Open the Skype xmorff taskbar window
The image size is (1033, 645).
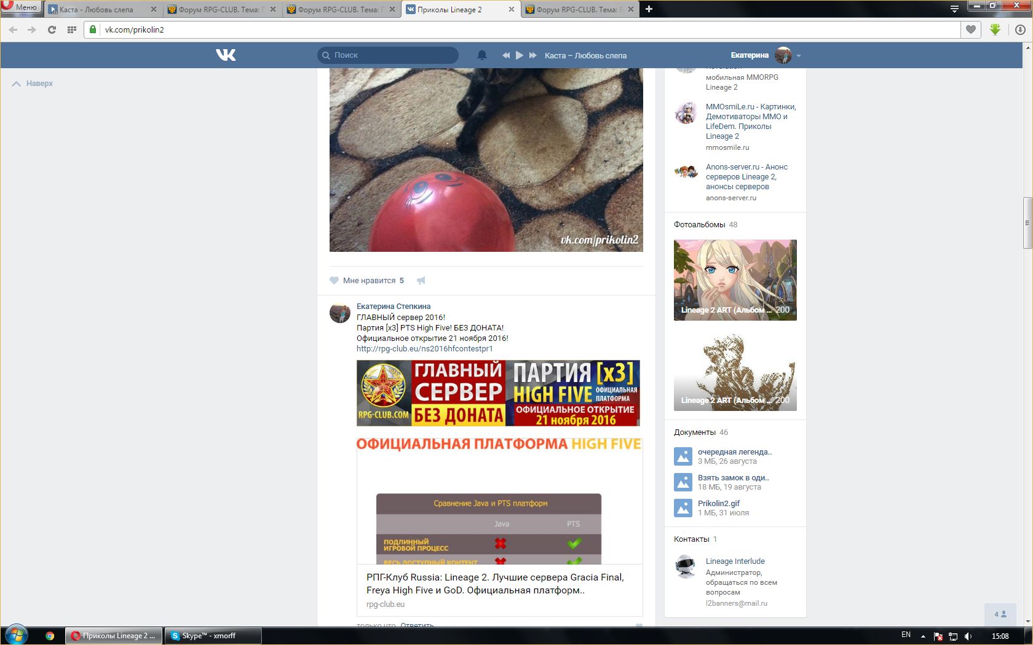(x=213, y=636)
